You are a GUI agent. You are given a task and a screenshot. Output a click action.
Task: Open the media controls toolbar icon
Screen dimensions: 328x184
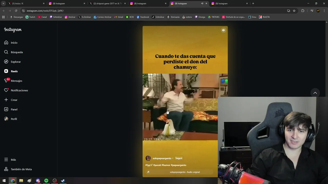click(312, 11)
